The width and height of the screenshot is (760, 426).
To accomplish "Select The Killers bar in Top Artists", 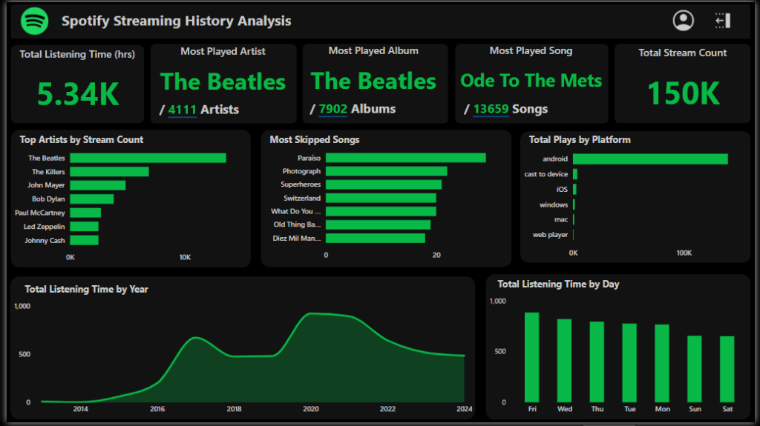I will pos(109,172).
